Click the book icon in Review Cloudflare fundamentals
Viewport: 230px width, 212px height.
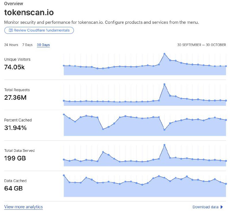(x=11, y=30)
